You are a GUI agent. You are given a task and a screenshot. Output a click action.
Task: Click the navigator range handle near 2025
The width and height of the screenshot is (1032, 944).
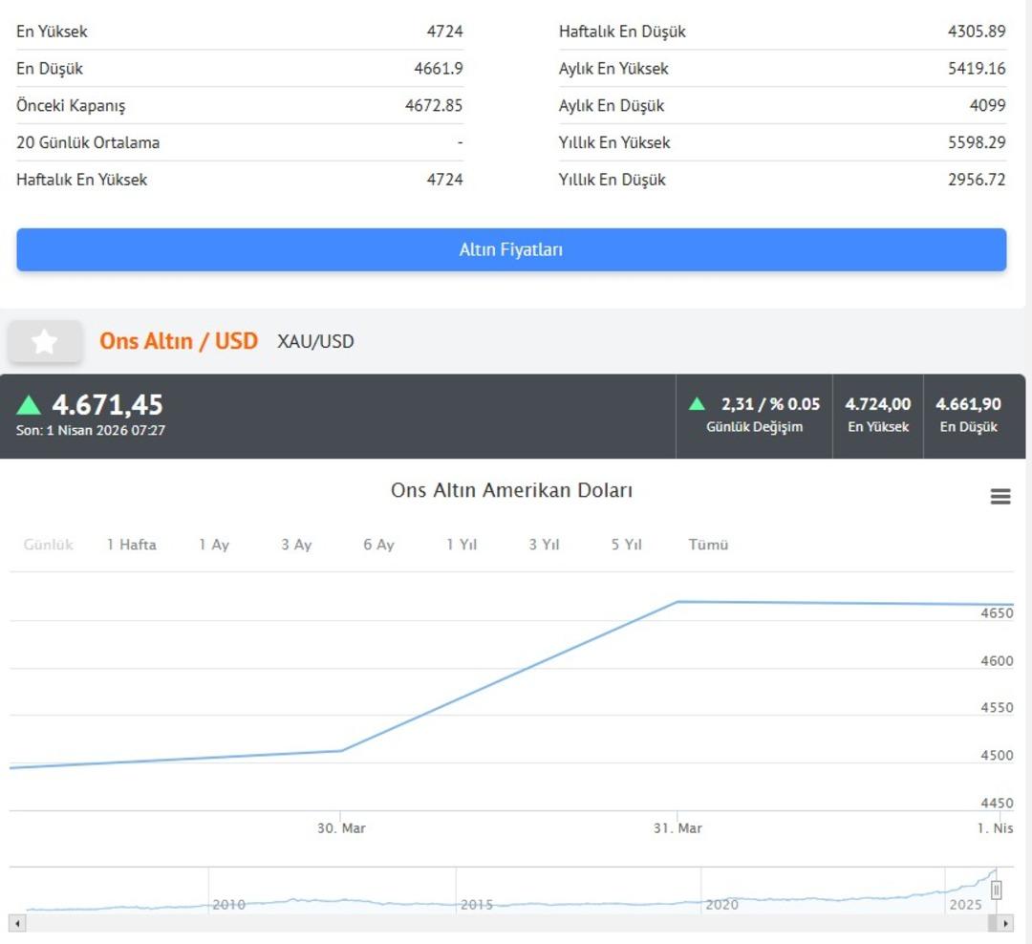(996, 890)
